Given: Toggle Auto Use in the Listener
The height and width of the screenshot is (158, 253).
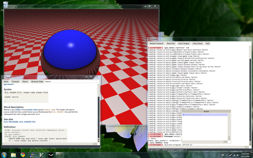Looking at the screenshot, I should point(171,43).
